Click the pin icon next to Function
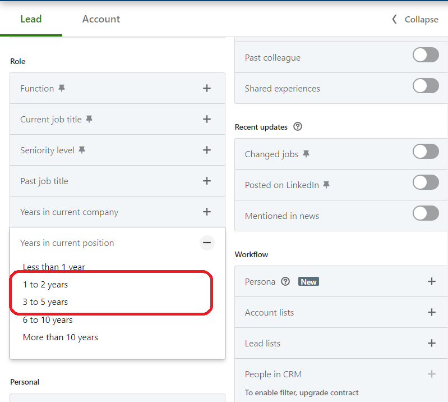Screen dimensions: 448x402 [x=62, y=88]
